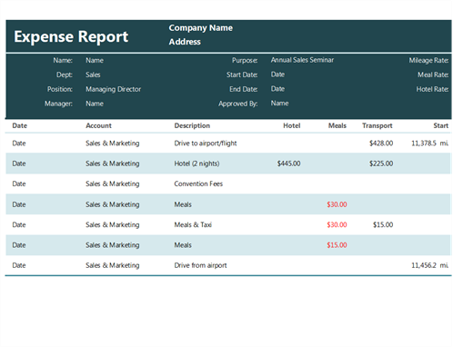Click Sales & Marketing in Convention Fees row
Image resolution: width=453 pixels, height=347 pixels.
tap(113, 183)
